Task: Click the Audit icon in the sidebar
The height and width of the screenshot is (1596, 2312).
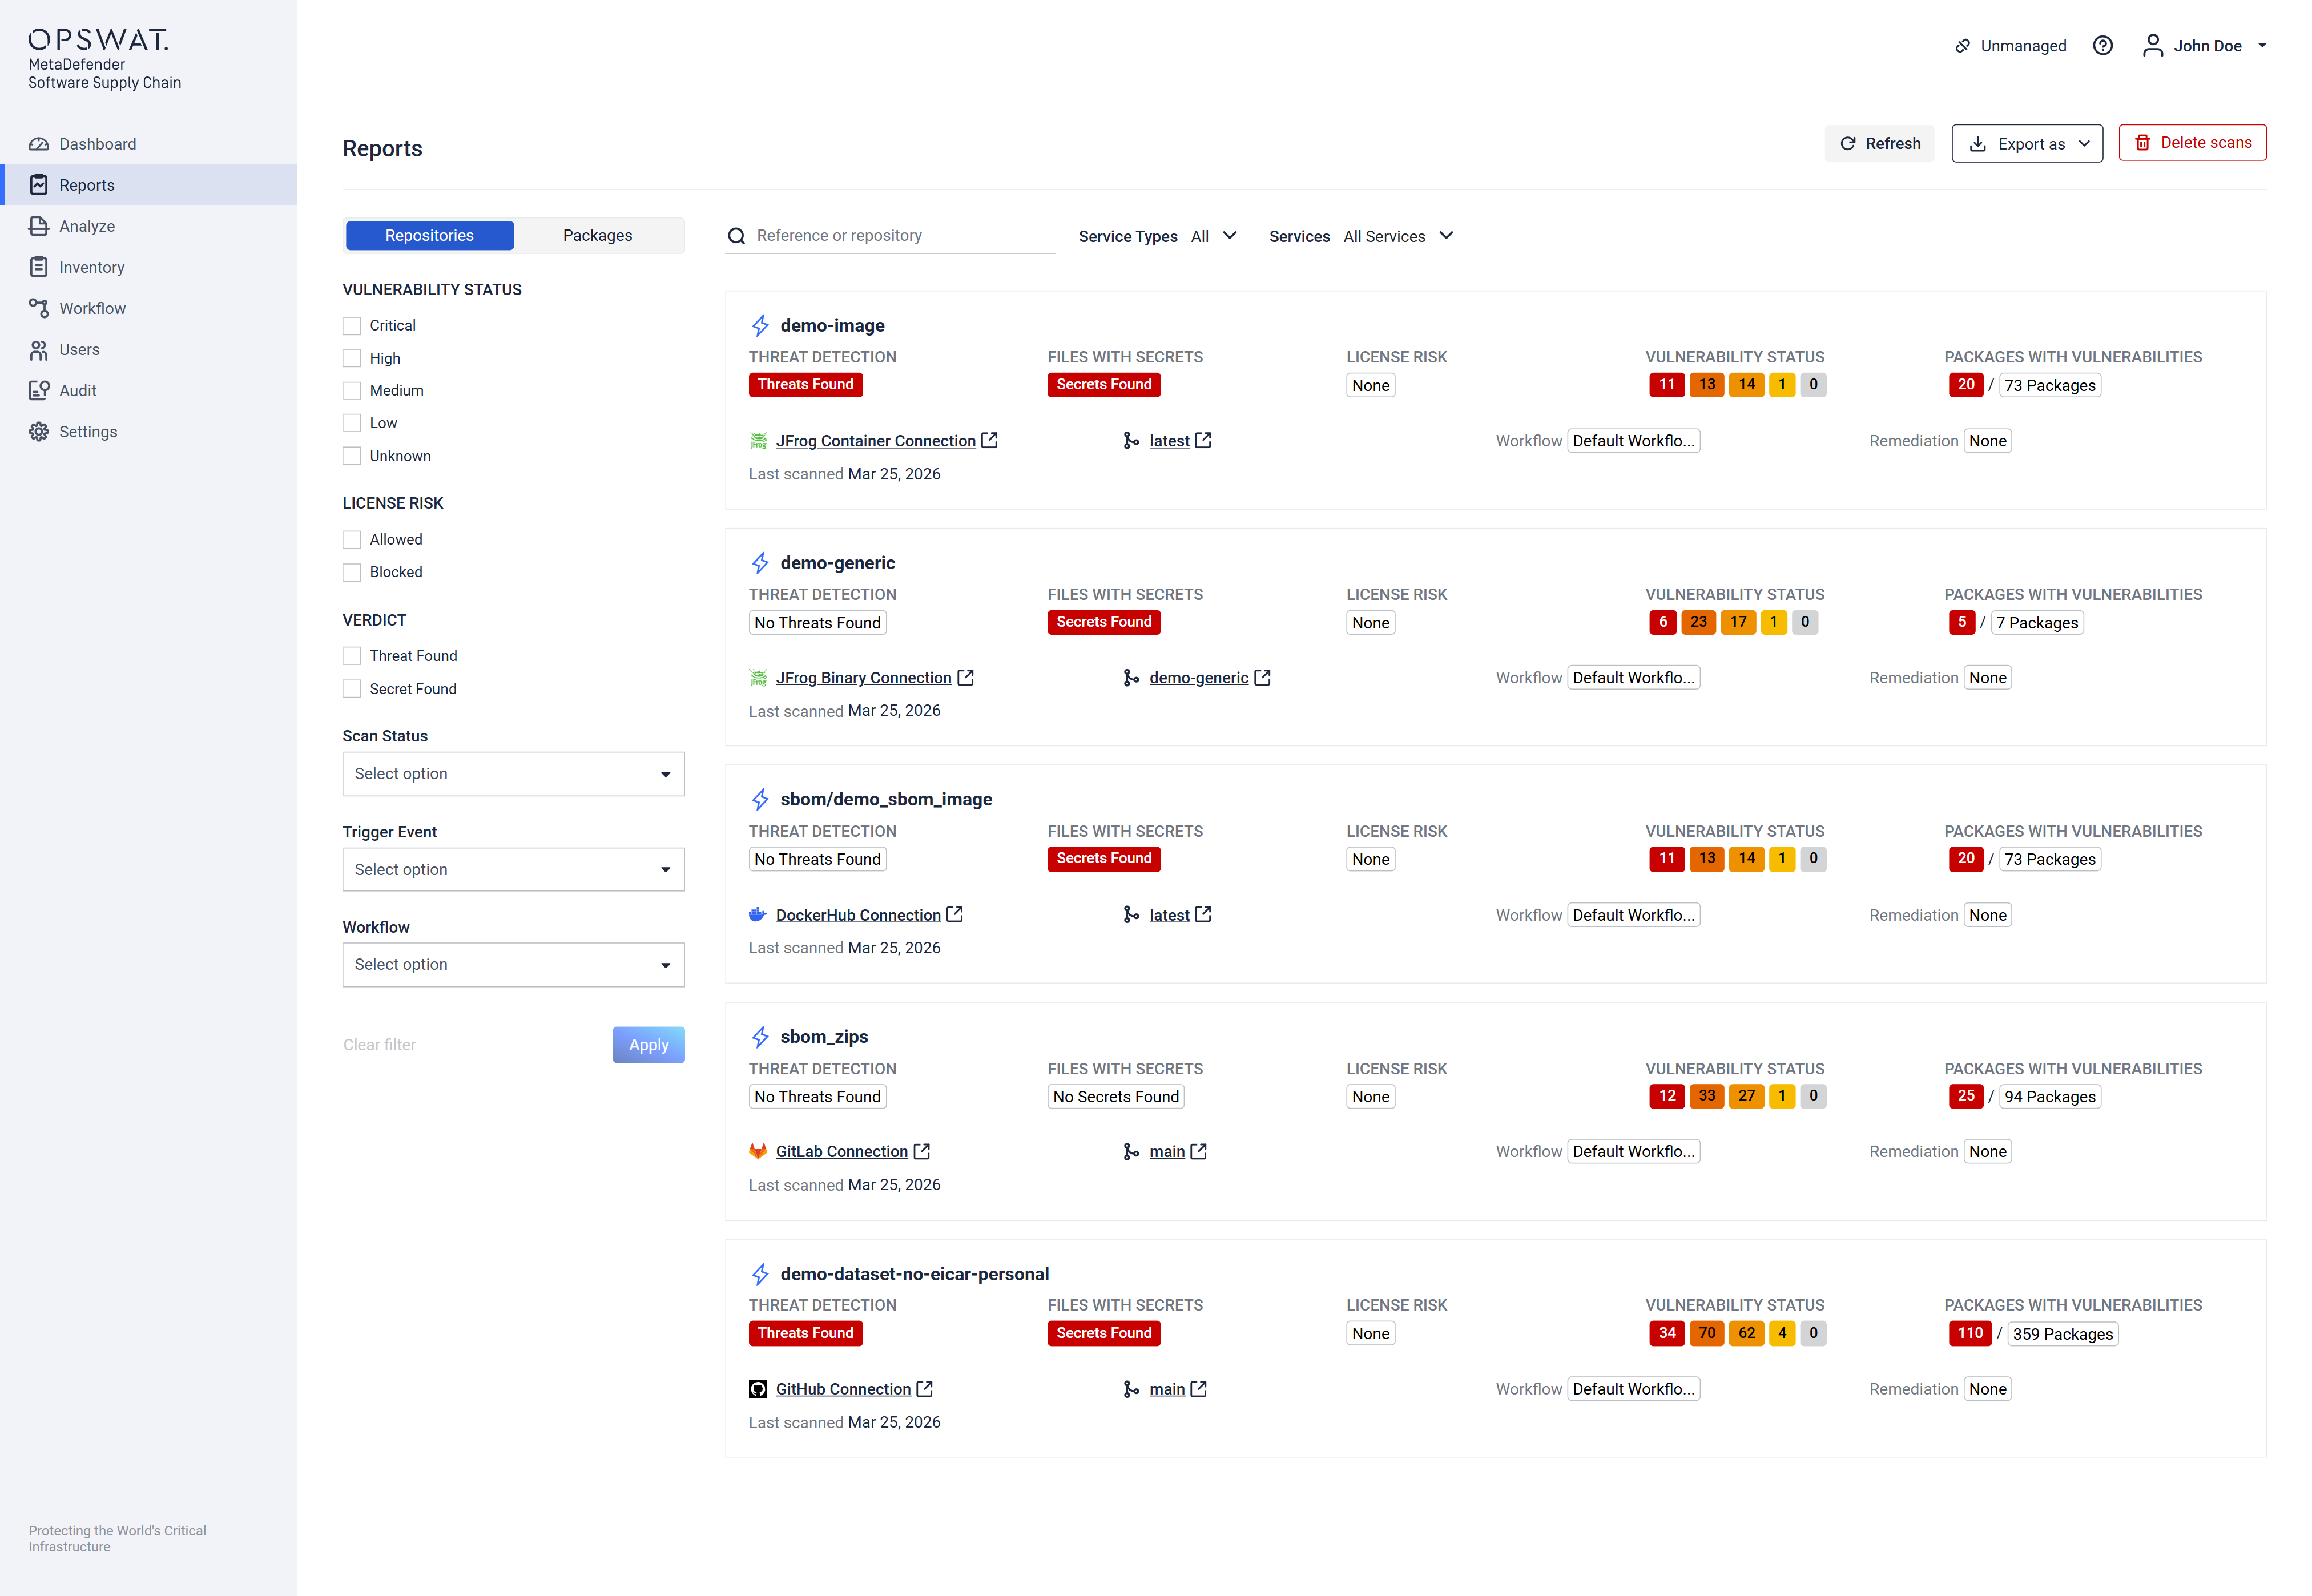Action: click(x=39, y=391)
